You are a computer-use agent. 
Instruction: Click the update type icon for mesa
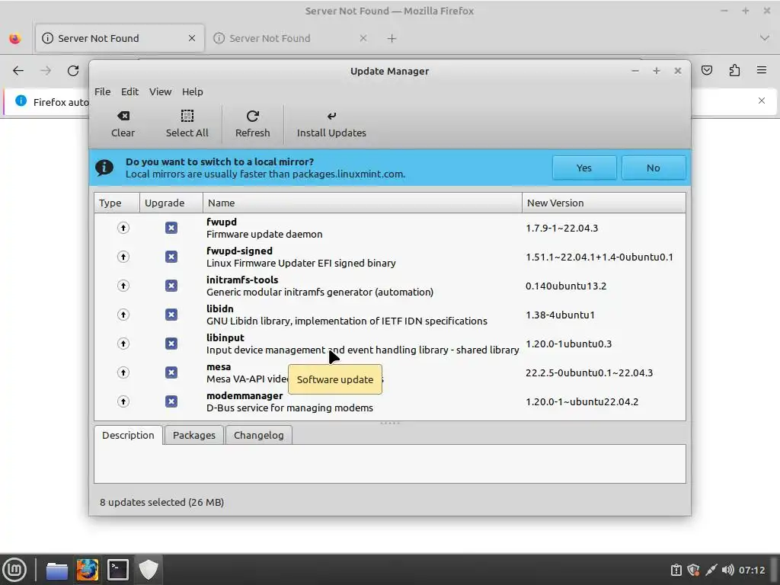[x=123, y=372]
